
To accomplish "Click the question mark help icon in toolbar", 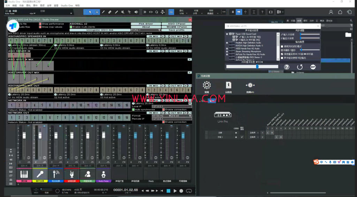I will tap(262, 12).
